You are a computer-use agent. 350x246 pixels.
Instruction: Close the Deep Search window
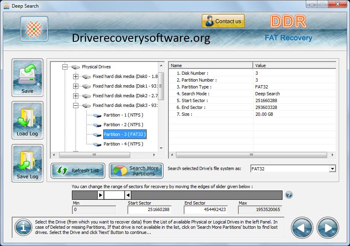coord(338,4)
